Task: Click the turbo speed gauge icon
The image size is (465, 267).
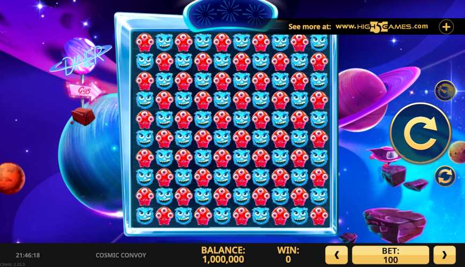Action: [445, 91]
